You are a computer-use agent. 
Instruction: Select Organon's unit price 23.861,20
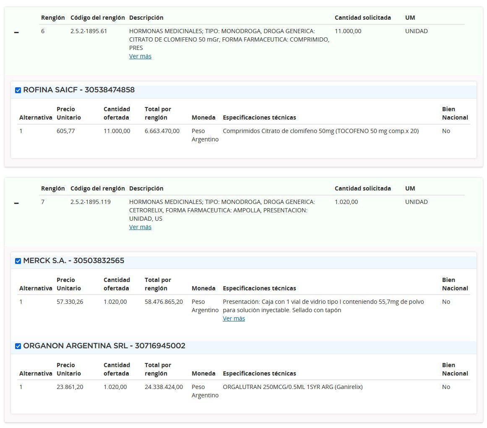click(70, 387)
